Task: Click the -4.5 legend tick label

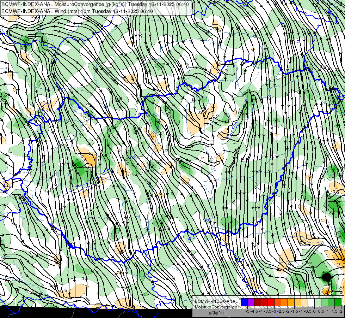Action: pyautogui.click(x=255, y=311)
